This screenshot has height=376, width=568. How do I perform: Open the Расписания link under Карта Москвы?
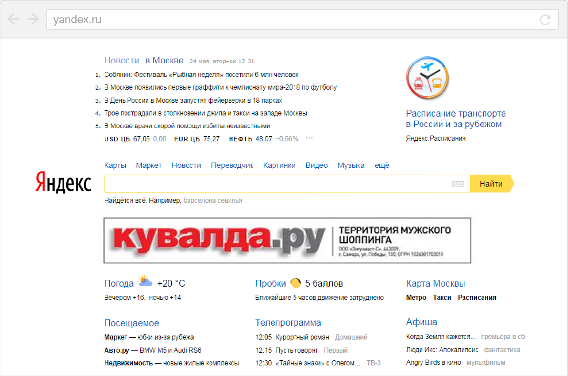click(x=477, y=298)
